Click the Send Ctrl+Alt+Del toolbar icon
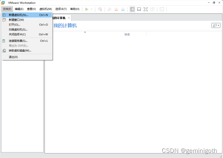The width and height of the screenshot is (223, 158). pos(100,9)
